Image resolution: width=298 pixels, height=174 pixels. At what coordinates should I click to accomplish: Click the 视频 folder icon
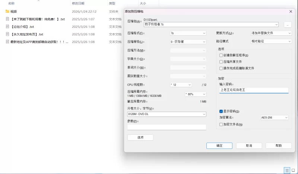[7, 12]
